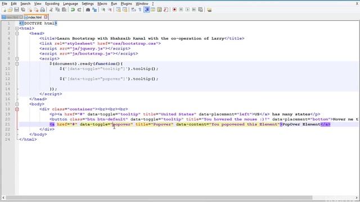Click the last yellow toolbar icon
The height and width of the screenshot is (202, 360).
(x=209, y=10)
